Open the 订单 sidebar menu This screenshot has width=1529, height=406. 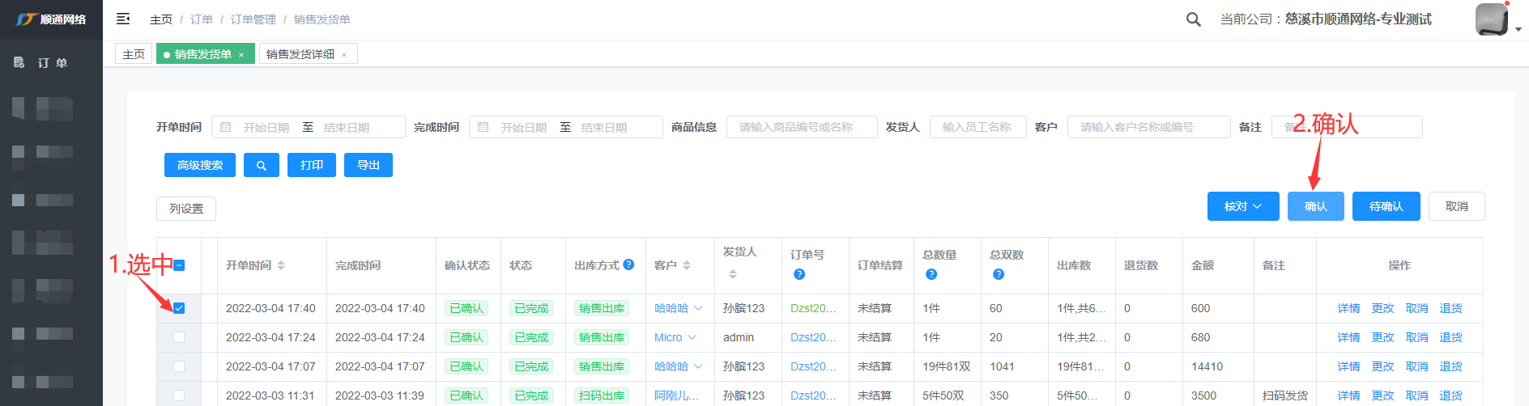click(52, 62)
